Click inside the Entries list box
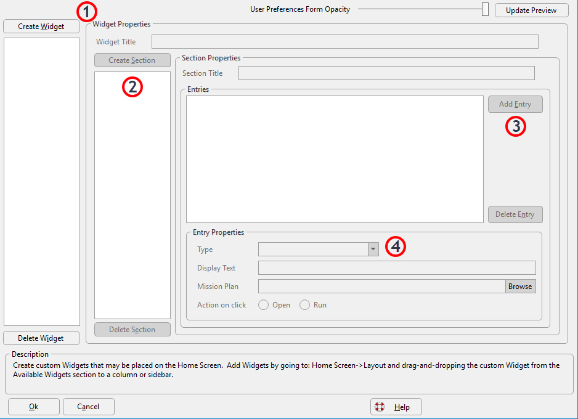Viewport: 578px width, 419px height. point(335,159)
